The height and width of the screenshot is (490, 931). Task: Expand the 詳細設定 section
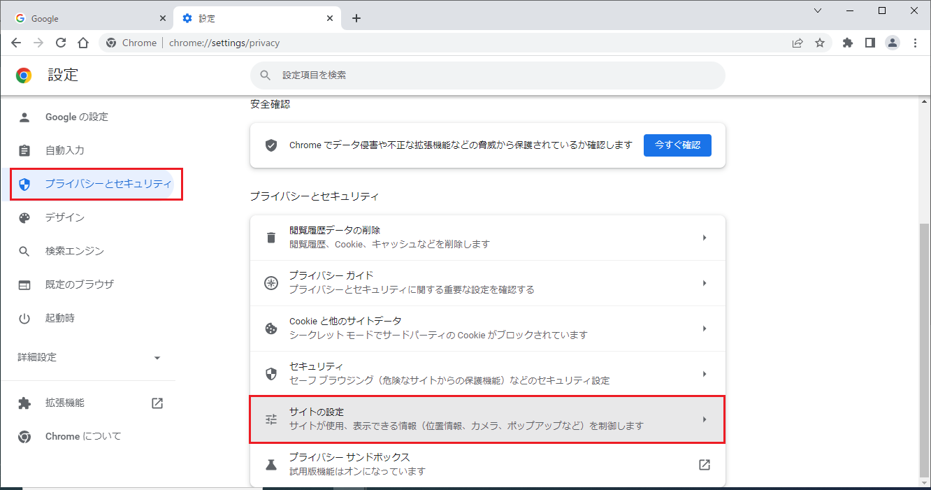point(89,357)
